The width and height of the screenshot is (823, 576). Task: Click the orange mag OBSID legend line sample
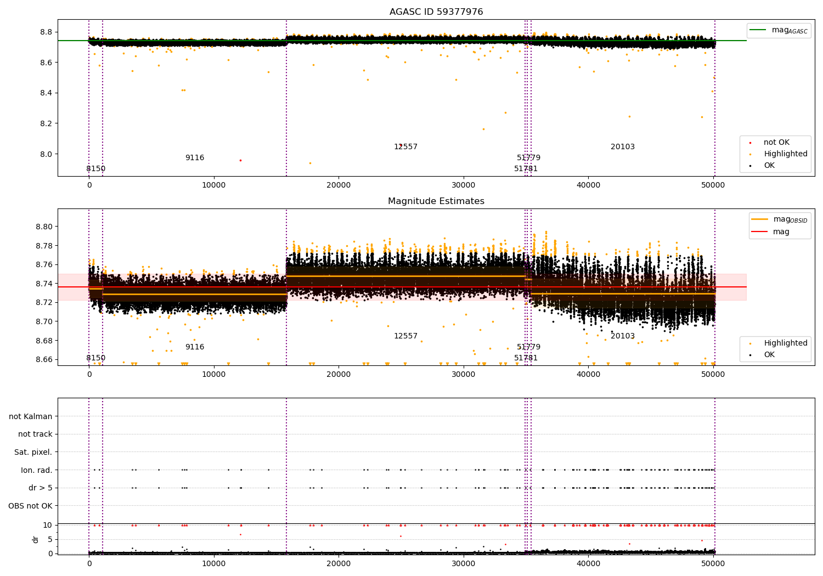pyautogui.click(x=760, y=219)
